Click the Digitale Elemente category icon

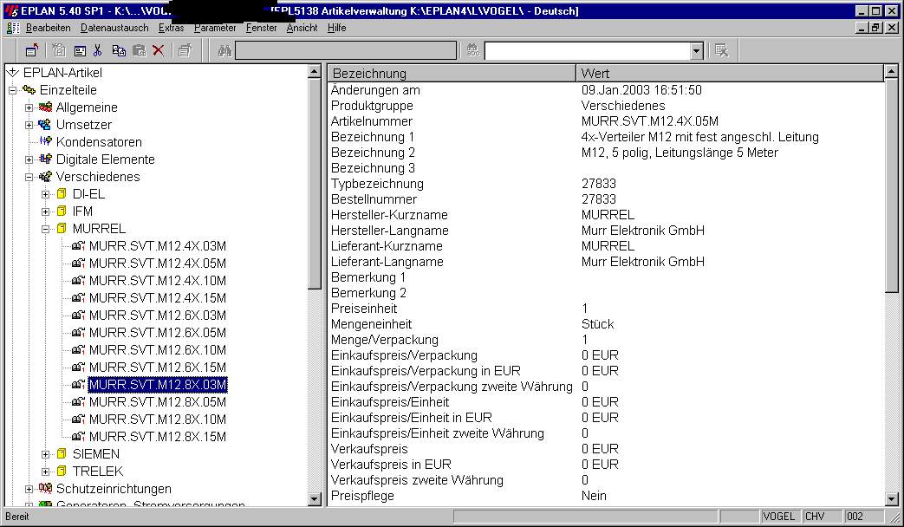(46, 159)
